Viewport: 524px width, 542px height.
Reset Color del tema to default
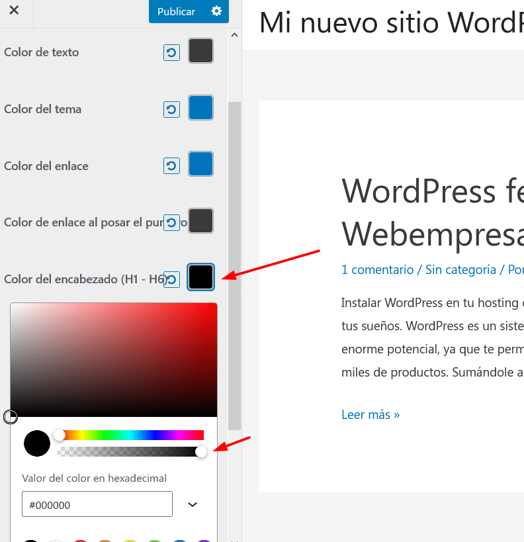point(171,110)
